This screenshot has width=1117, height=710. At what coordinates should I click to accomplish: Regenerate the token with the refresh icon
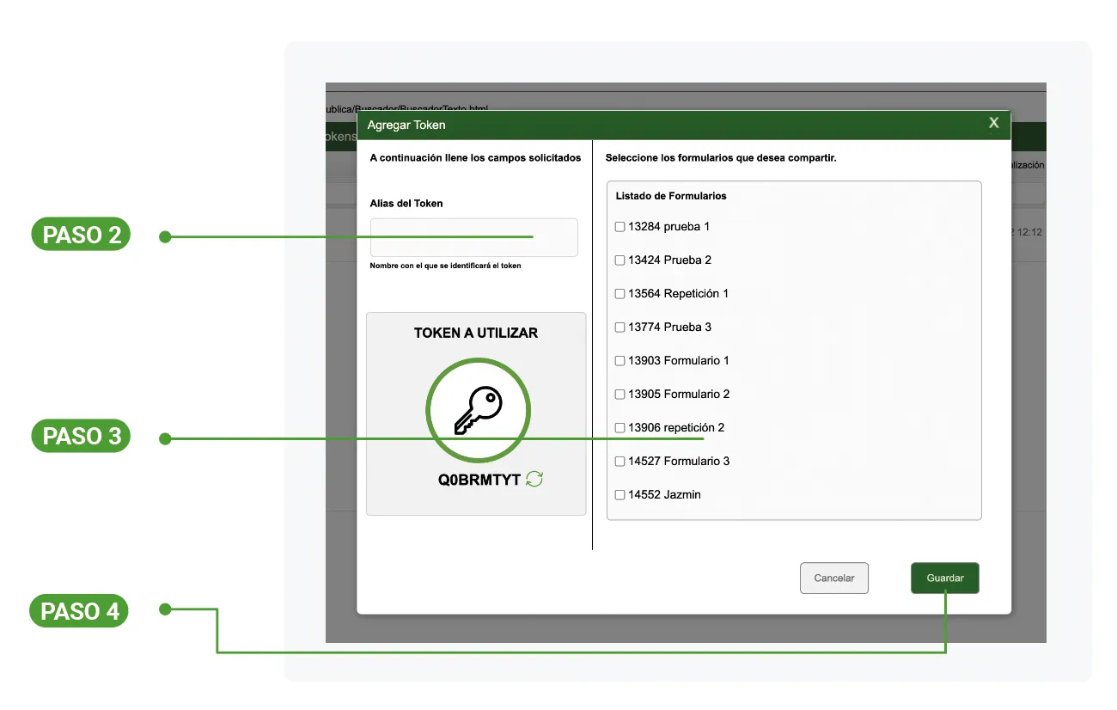(534, 480)
